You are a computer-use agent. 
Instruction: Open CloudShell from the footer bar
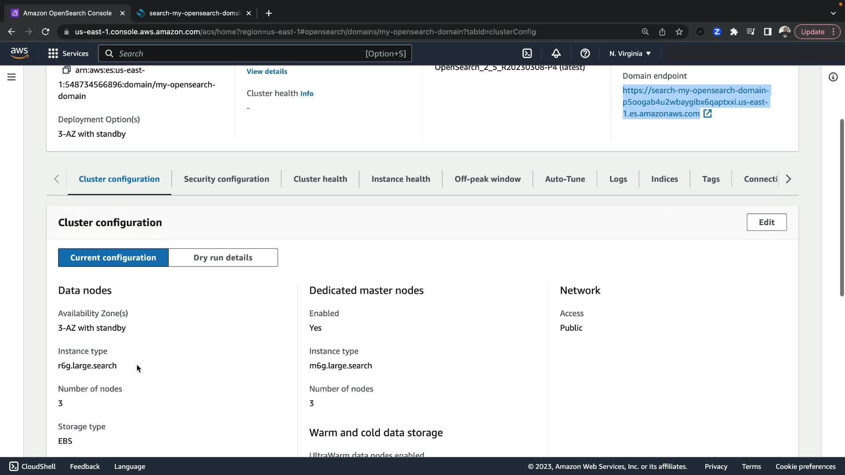(x=33, y=466)
